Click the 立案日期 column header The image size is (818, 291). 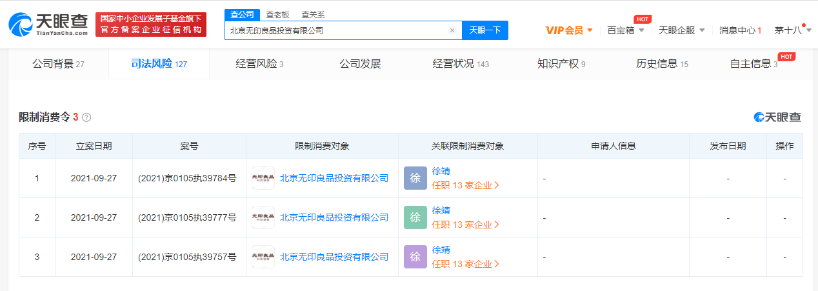tap(94, 146)
